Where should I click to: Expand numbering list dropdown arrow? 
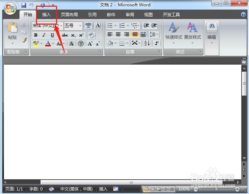128,25
